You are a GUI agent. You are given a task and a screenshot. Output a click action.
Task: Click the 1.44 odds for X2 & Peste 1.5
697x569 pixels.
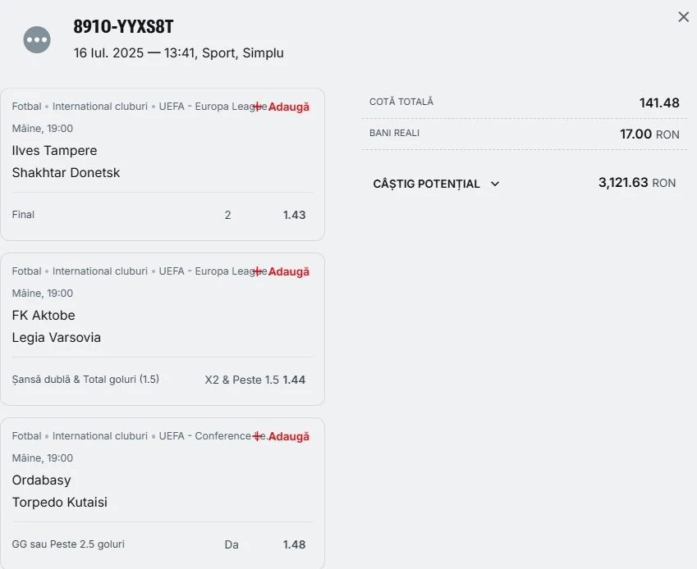pos(294,380)
